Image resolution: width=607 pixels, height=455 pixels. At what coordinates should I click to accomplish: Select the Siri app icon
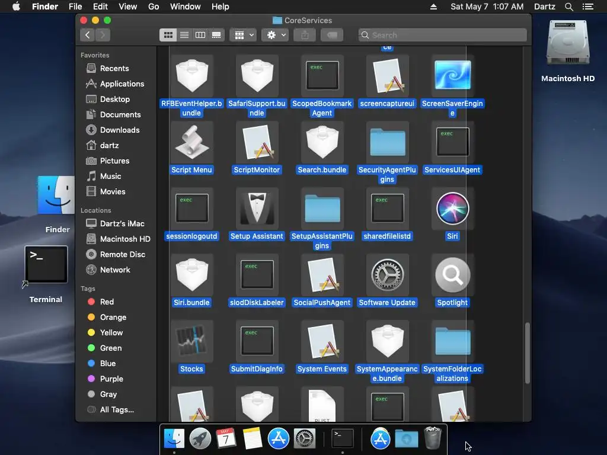452,209
